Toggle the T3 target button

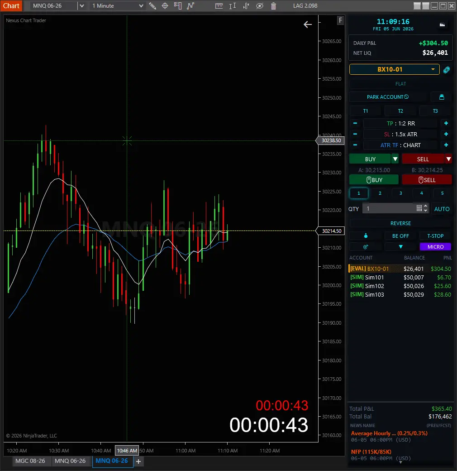tap(435, 111)
